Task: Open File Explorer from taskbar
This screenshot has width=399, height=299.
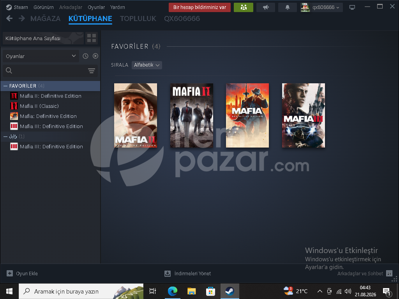Action: coord(192,291)
